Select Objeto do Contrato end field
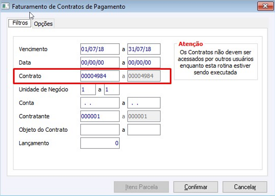The height and width of the screenshot is (196, 275). point(144,130)
